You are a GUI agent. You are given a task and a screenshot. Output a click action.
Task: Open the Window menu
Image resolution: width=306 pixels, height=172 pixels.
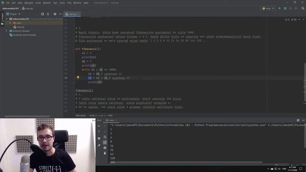point(77,3)
